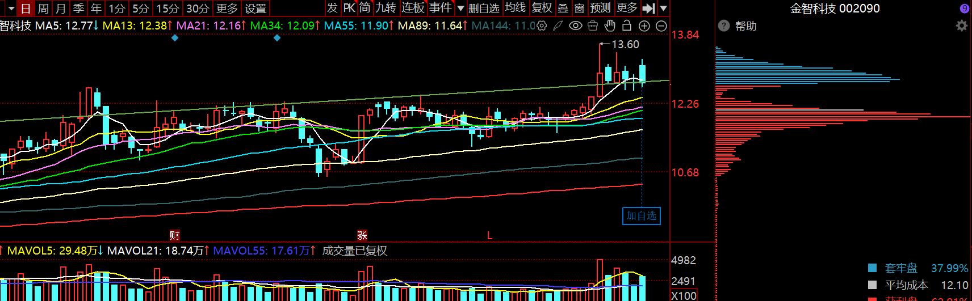Screen dimensions: 972x301
Task: Open the 设置 period settings
Action: [x=255, y=9]
